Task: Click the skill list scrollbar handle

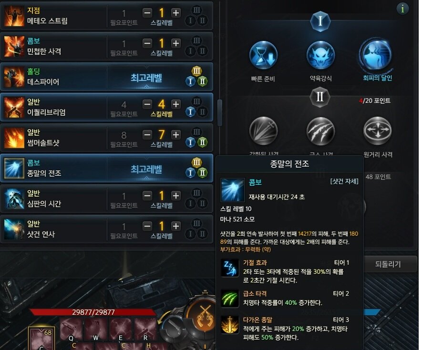Action: [x=220, y=113]
